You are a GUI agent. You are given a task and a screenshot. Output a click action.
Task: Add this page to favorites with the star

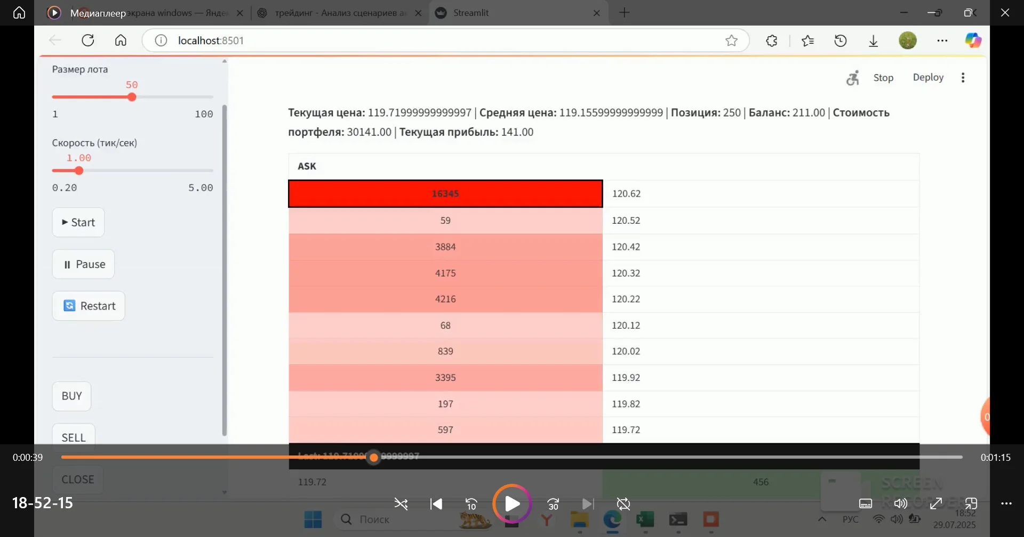coord(731,40)
